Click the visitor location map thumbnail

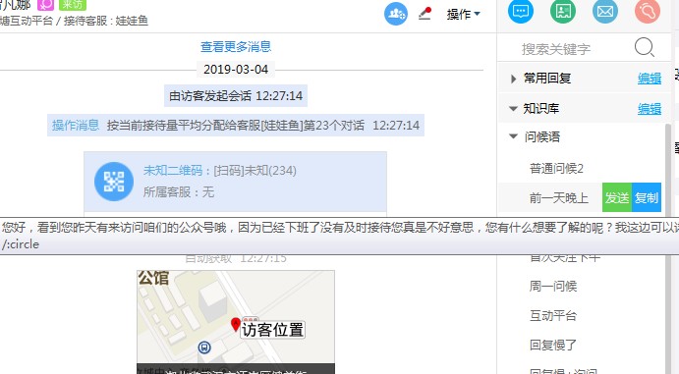coord(236,322)
